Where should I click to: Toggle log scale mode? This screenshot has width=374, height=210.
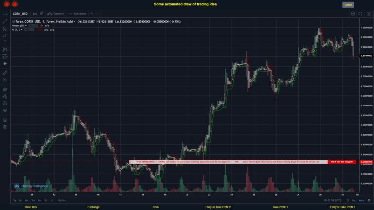coord(354,200)
